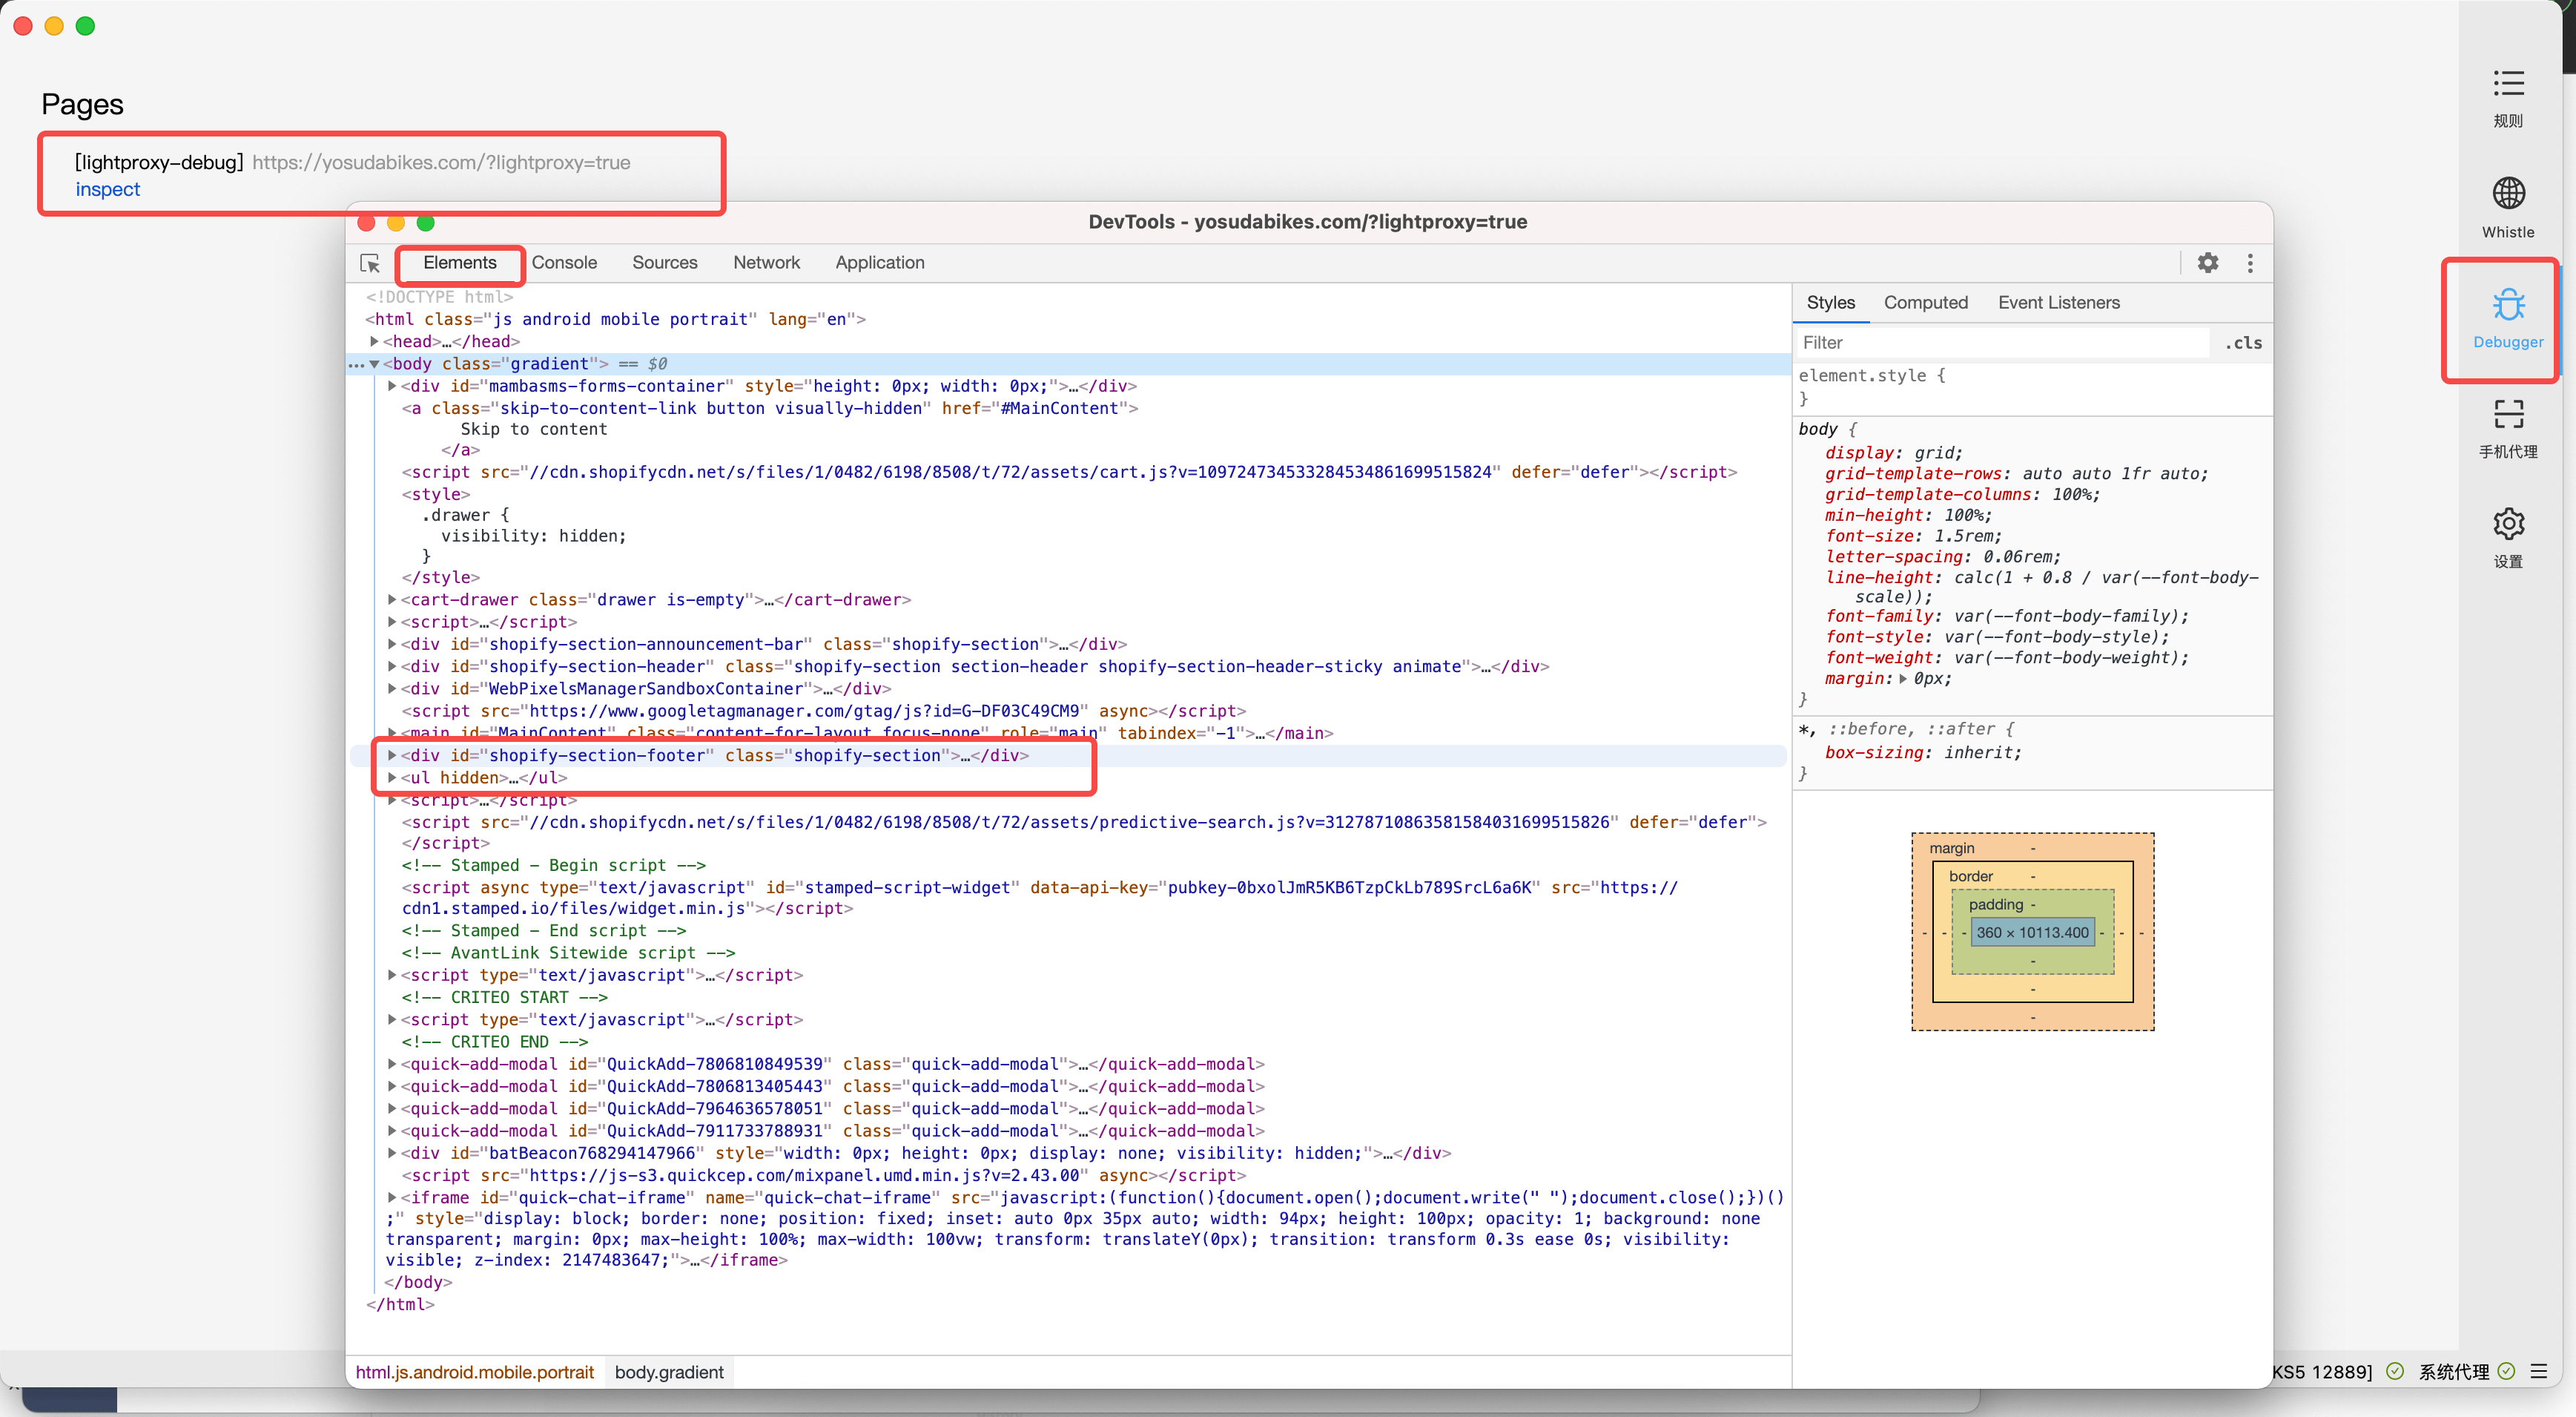Open DevTools settings gear
The image size is (2576, 1417).
coord(2207,262)
